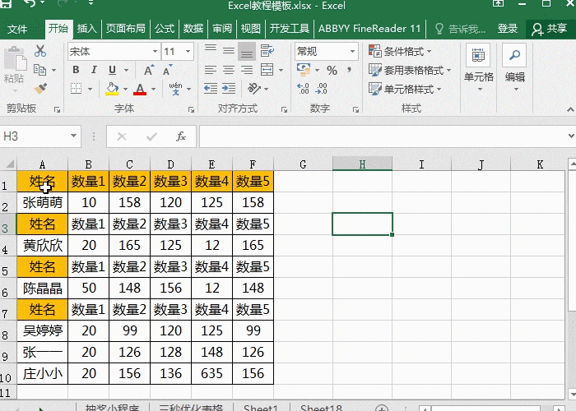Select the Format Painter brush
Screen dimensions: 576x411
(x=40, y=87)
